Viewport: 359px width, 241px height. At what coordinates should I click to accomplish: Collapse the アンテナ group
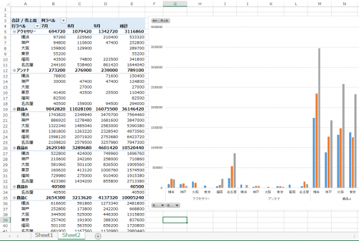coord(14,70)
